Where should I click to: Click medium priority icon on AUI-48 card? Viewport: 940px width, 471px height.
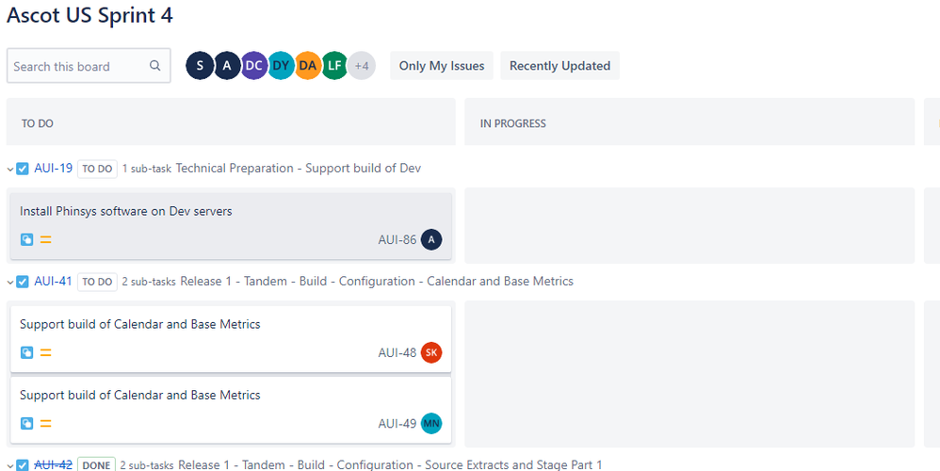tap(45, 352)
